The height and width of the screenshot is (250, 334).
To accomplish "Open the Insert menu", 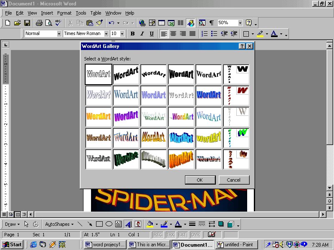I will tap(47, 13).
